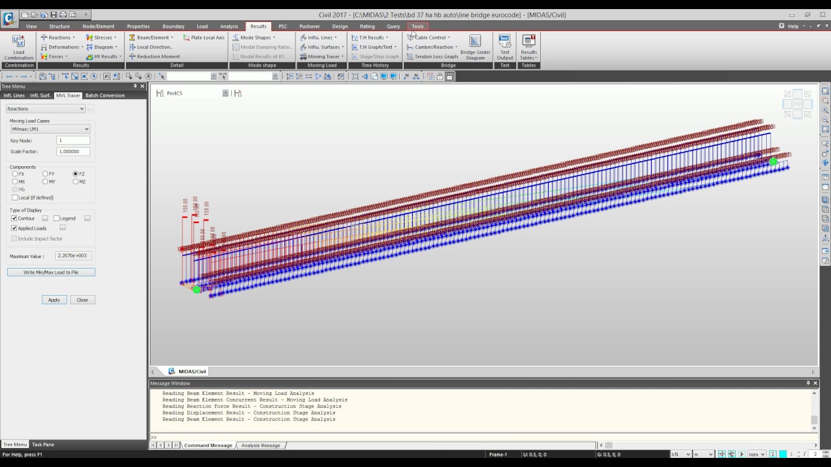The height and width of the screenshot is (467, 831).
Task: Switch to the Infl. Lines tab
Action: tap(14, 95)
